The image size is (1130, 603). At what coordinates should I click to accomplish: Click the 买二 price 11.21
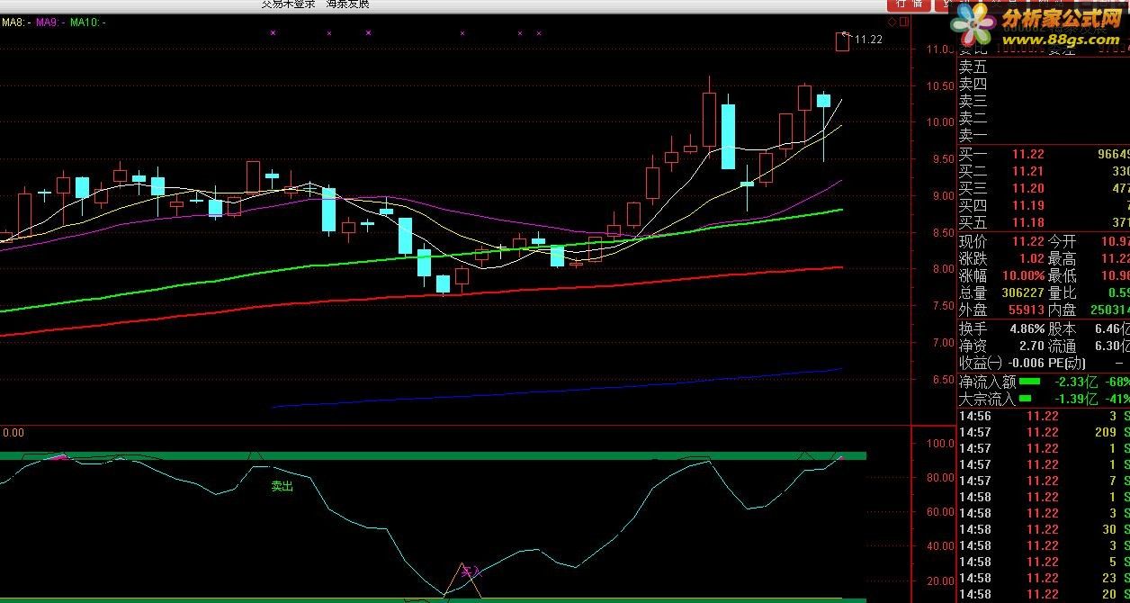coord(1028,172)
